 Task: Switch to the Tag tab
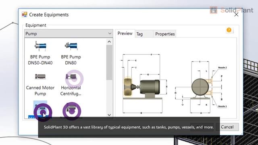tap(144, 34)
